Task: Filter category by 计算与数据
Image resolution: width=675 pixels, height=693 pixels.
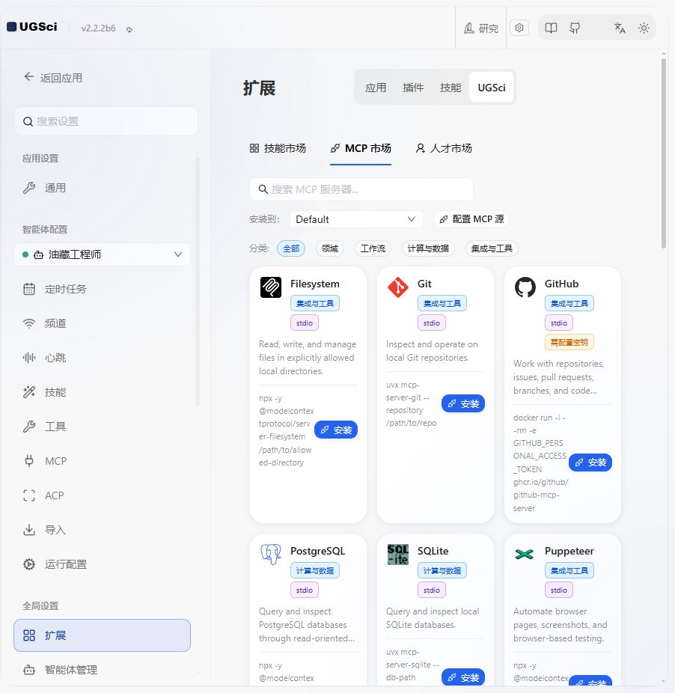Action: [x=428, y=248]
